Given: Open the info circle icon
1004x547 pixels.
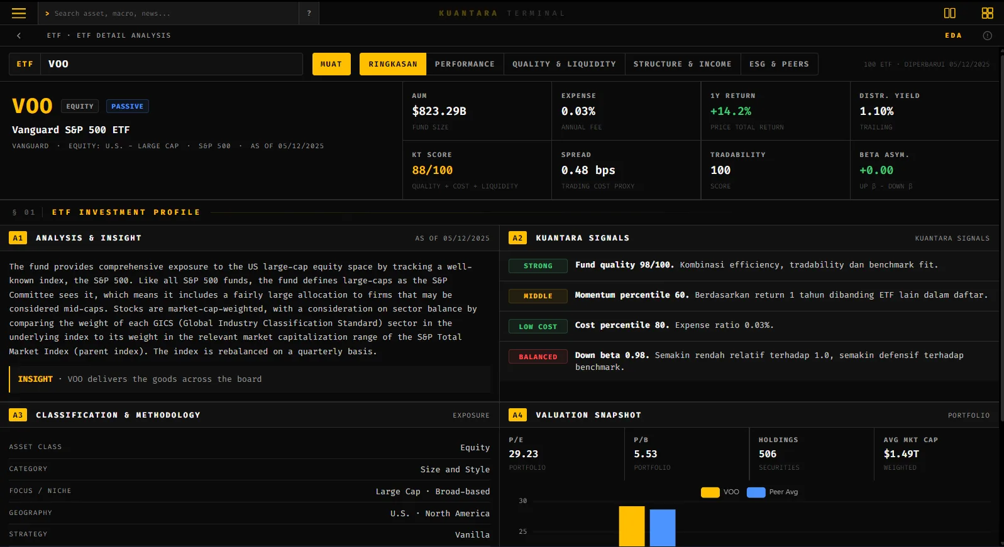Looking at the screenshot, I should click(987, 36).
